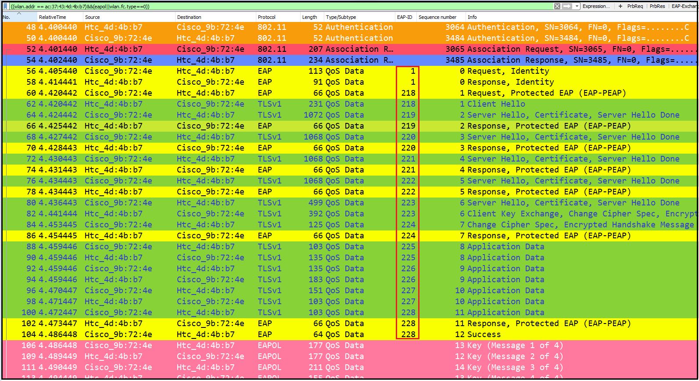Sort by the EAP-ID column header
Viewport: 699px width, 381px height.
(405, 17)
